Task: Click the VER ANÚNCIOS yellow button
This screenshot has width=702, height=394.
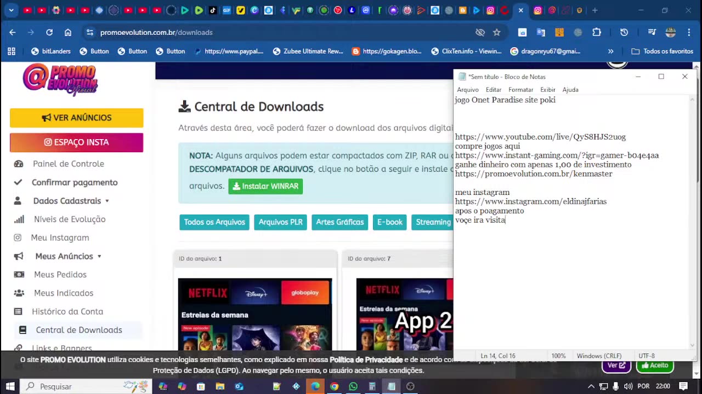Action: point(76,118)
